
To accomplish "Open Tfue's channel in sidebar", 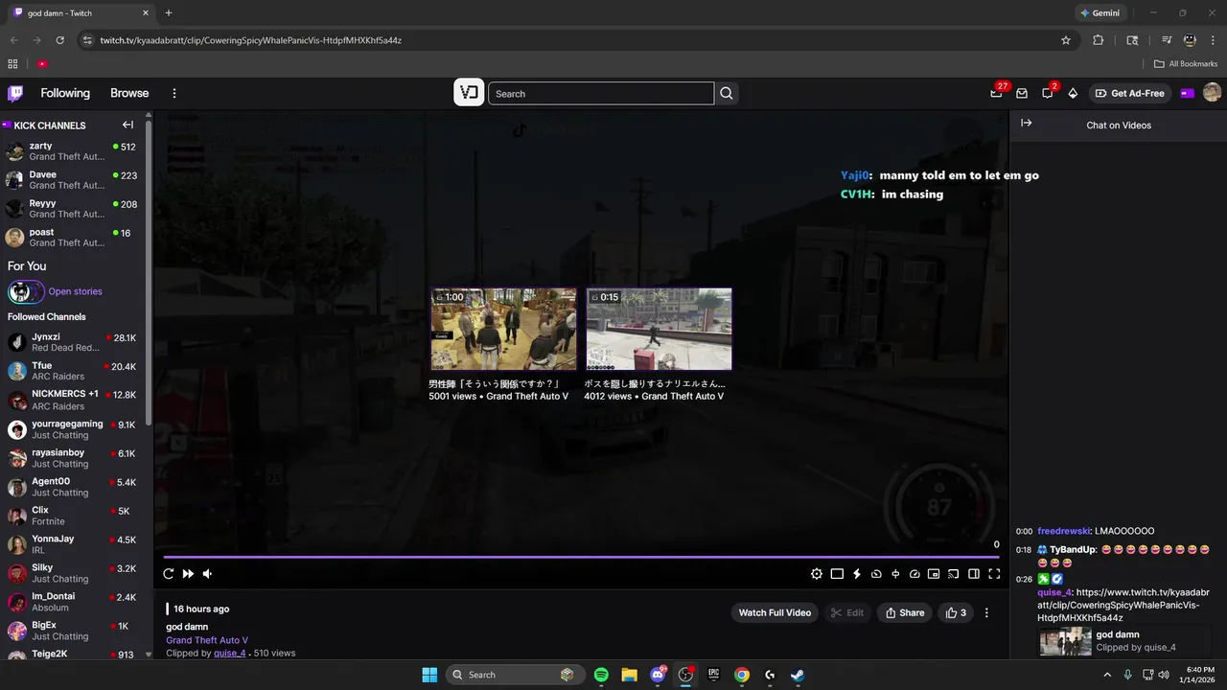I will click(72, 371).
